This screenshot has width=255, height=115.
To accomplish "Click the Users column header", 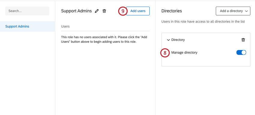I will pyautogui.click(x=65, y=26).
